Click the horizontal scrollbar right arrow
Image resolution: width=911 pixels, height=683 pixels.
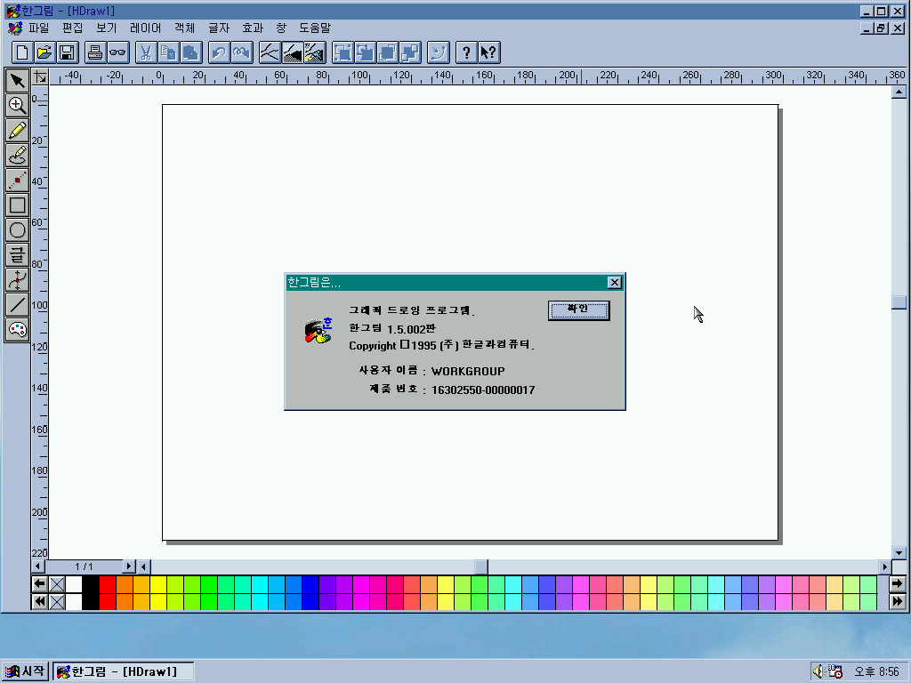pyautogui.click(x=884, y=566)
